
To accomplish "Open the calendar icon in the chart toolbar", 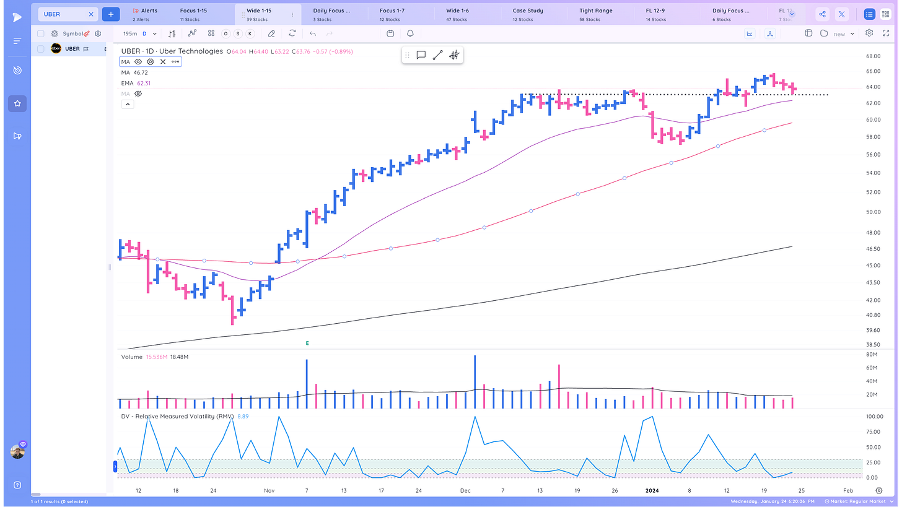I will tap(390, 33).
